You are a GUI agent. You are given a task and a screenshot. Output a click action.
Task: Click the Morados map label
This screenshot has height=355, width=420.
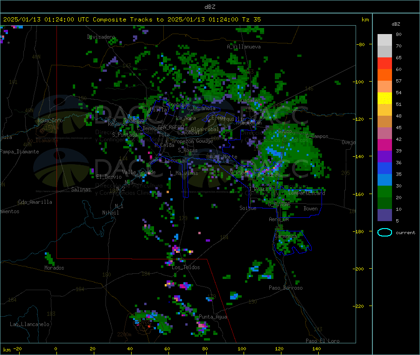(54, 268)
